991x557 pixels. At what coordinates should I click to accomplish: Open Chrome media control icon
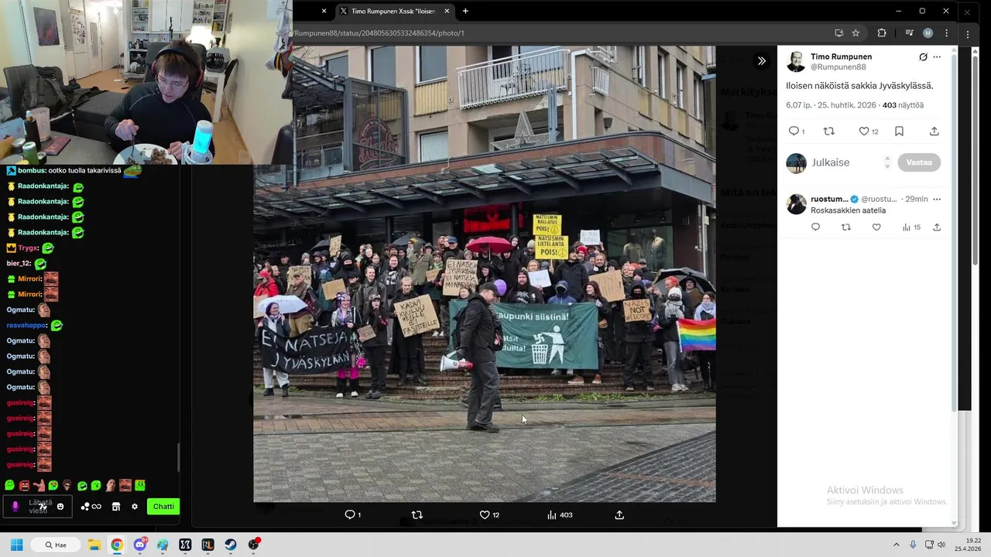(x=910, y=33)
